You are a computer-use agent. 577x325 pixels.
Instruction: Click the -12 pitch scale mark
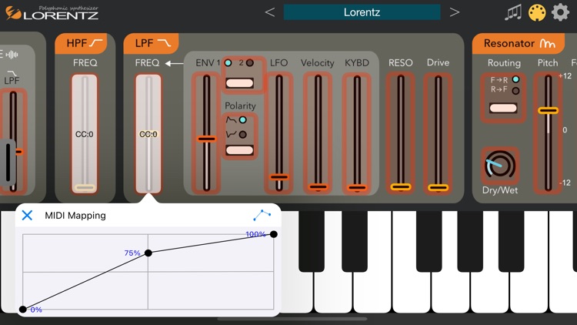click(x=565, y=183)
